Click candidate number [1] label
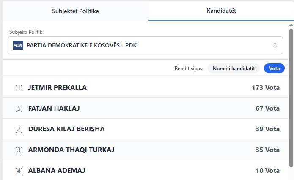Viewport: 294px width, 180px height. click(19, 88)
